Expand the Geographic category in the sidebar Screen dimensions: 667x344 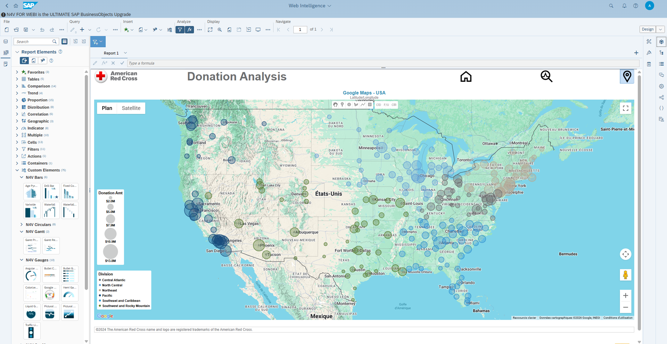click(17, 121)
